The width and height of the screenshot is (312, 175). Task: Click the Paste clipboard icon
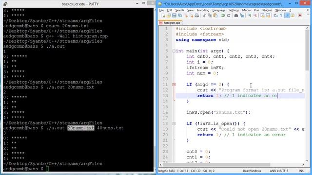(215, 16)
